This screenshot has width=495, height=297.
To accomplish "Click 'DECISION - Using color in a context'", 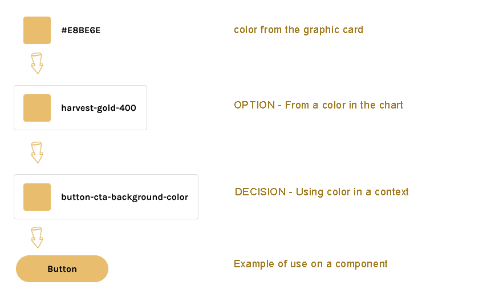I will 322,192.
